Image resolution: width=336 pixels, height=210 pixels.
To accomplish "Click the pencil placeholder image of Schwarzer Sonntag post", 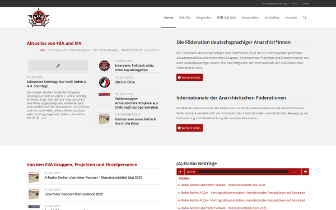I will point(58,66).
